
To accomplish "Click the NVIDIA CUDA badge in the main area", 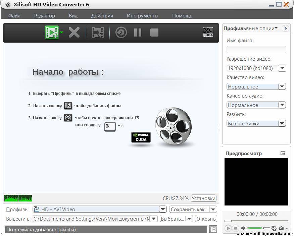I will [x=141, y=137].
